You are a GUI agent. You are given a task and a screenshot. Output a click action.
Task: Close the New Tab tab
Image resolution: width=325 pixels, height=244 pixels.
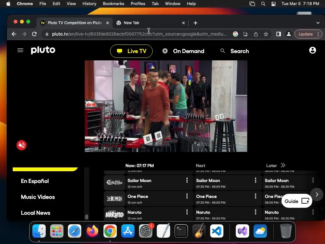pyautogui.click(x=183, y=23)
